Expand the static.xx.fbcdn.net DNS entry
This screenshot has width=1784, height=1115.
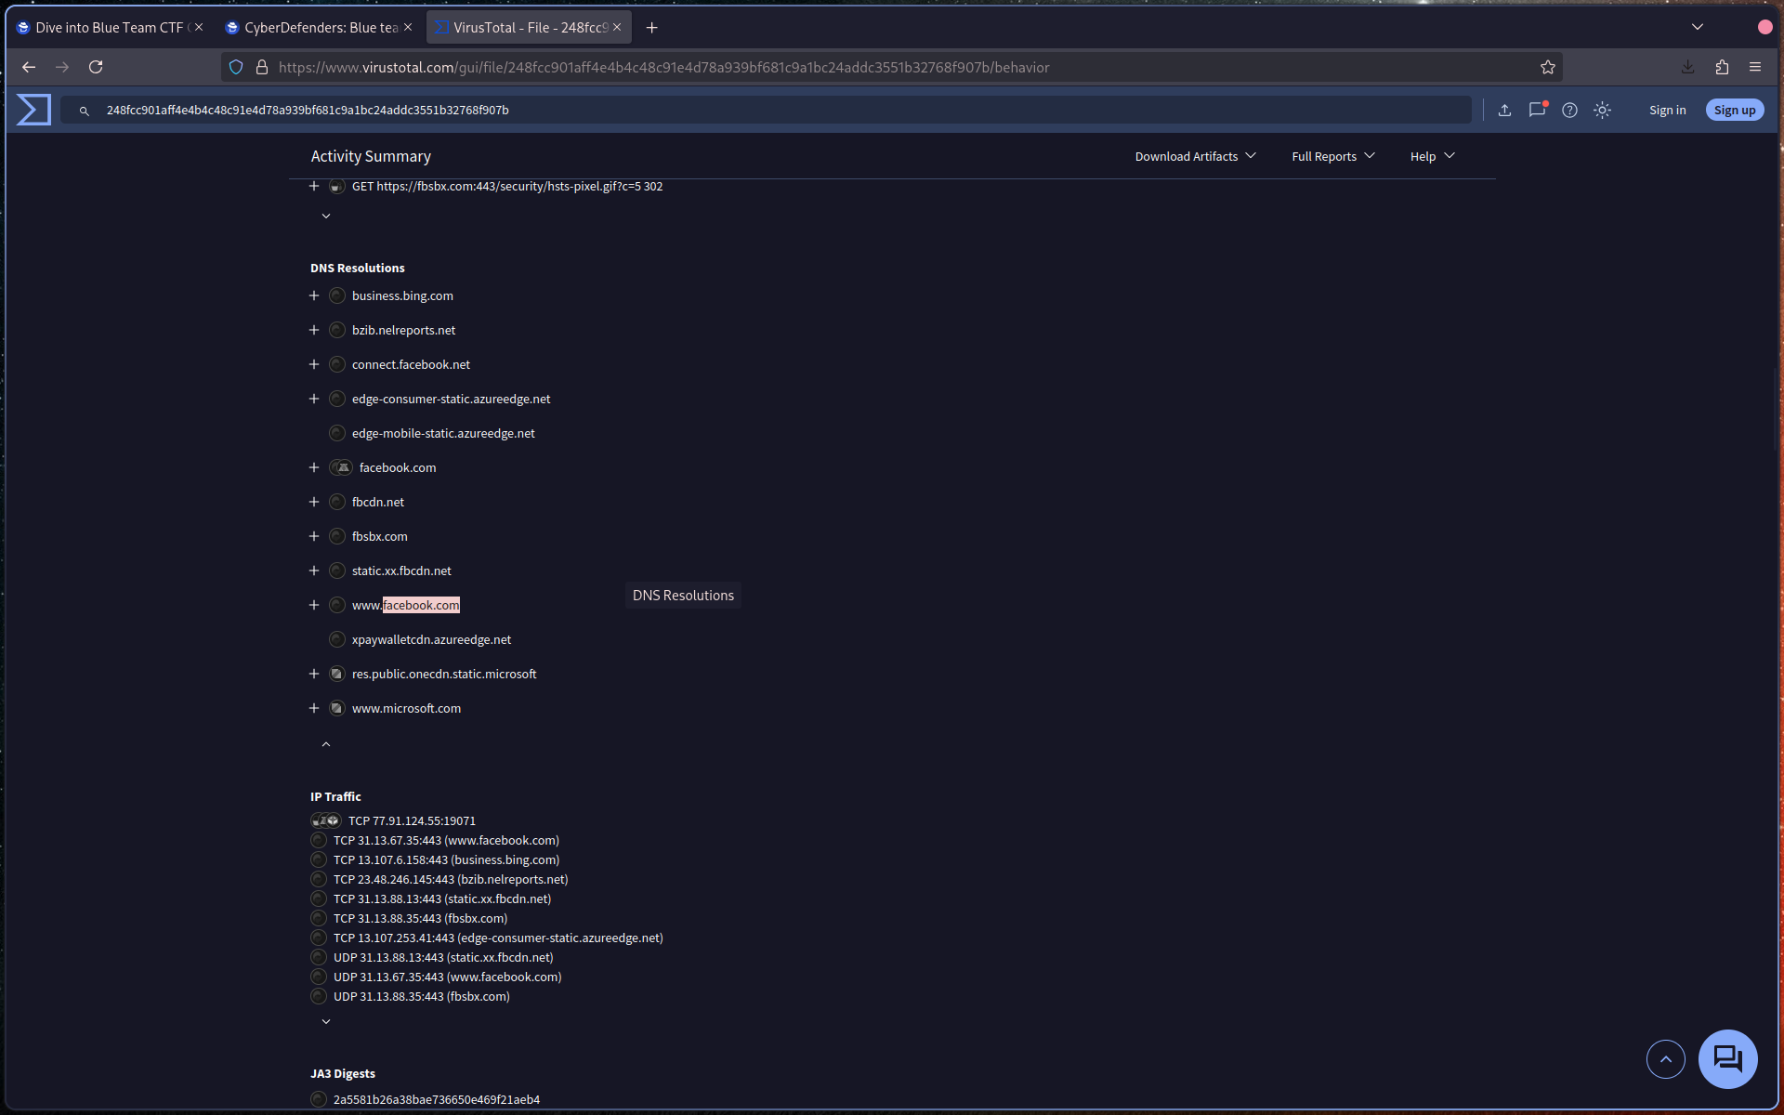pos(314,571)
